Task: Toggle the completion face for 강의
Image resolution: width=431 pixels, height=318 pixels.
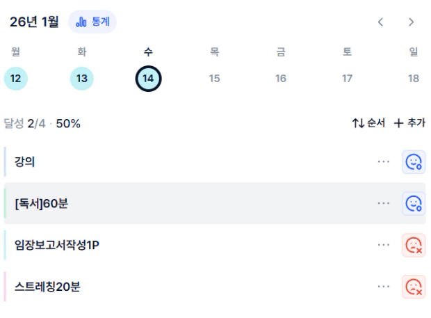Action: 414,162
